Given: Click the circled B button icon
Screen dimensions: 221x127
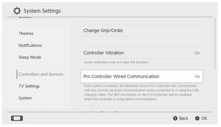Looking at the screenshot, I should coord(175,118).
